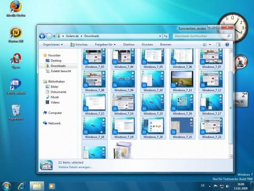Viewport: 254px width, 191px height.
Task: Open Windows Media Player from taskbar
Action: pos(52,186)
